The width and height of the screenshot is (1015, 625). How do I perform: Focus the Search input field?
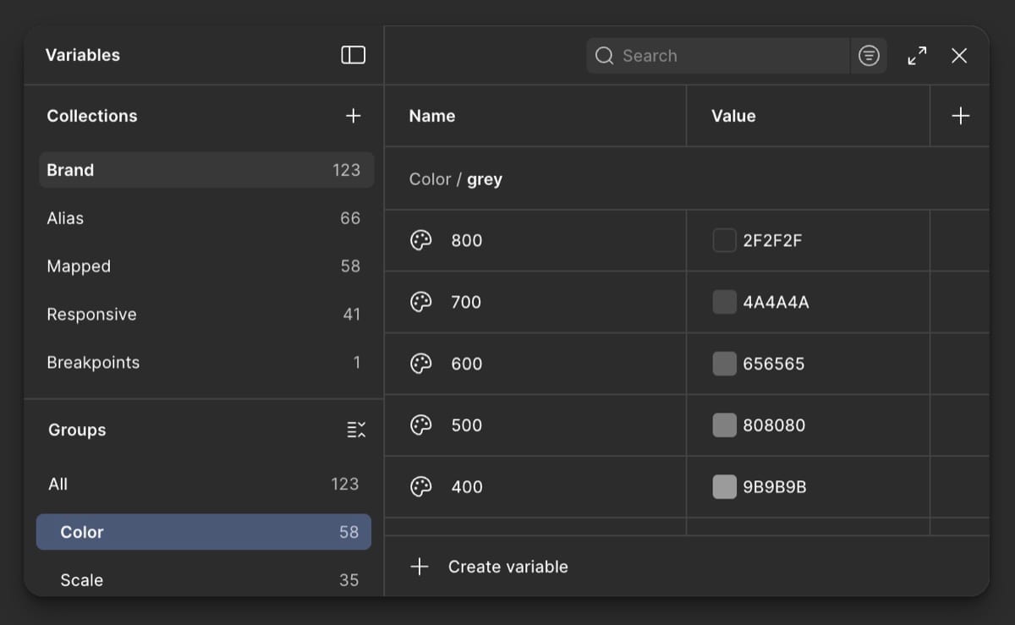point(718,56)
